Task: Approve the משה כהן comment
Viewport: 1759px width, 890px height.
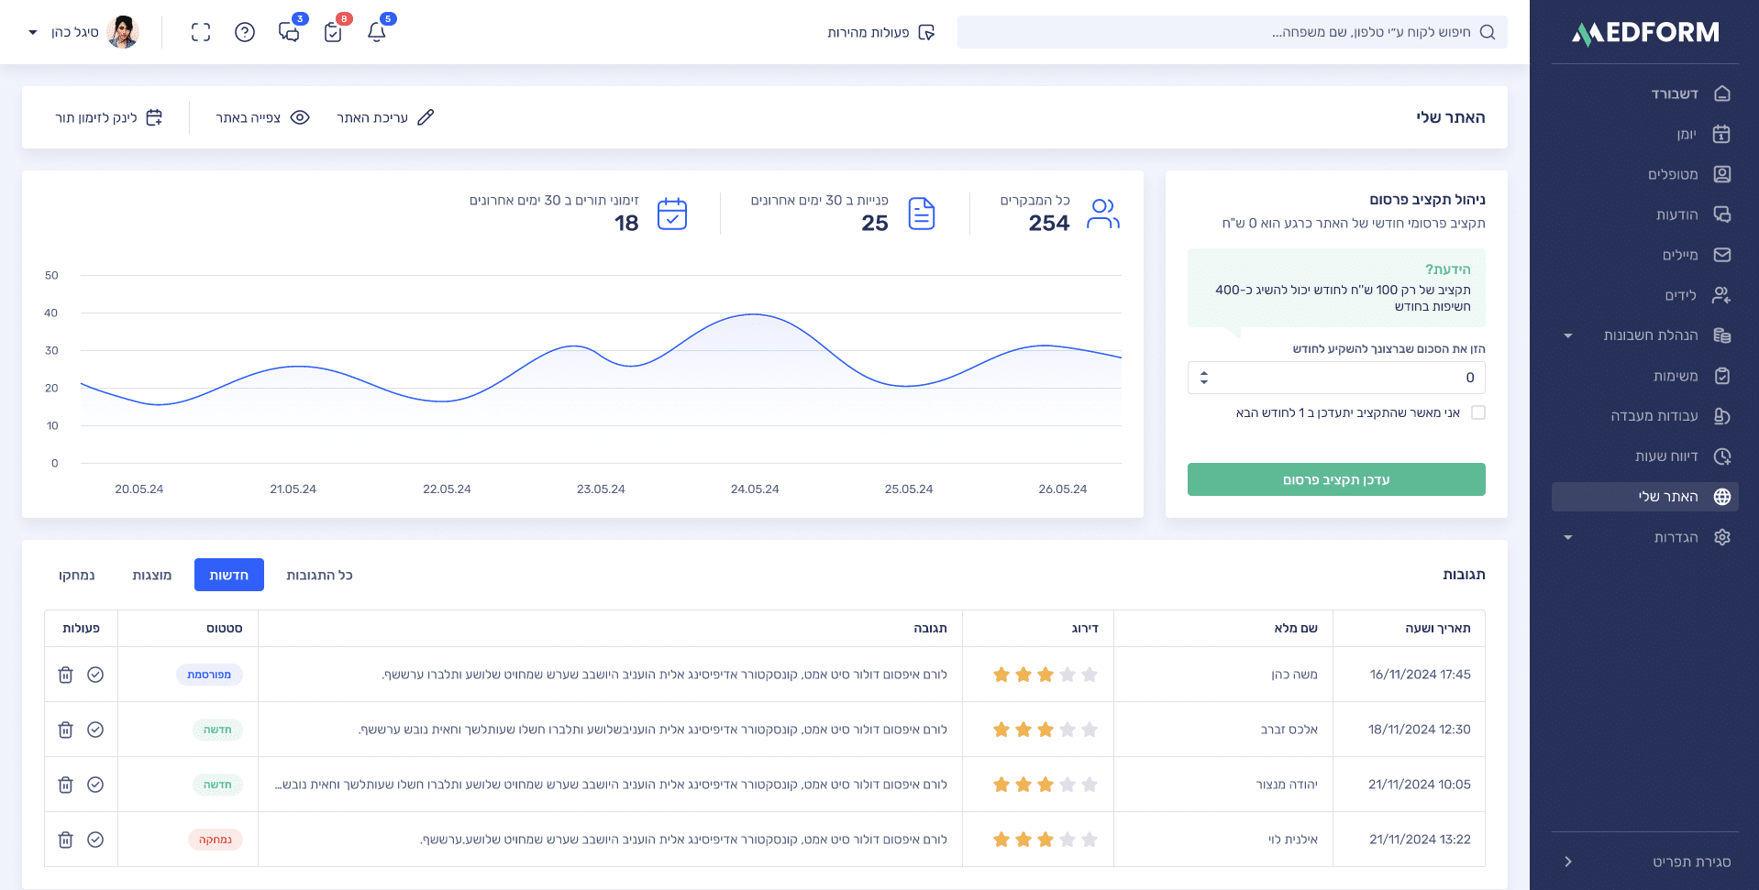Action: click(x=95, y=675)
